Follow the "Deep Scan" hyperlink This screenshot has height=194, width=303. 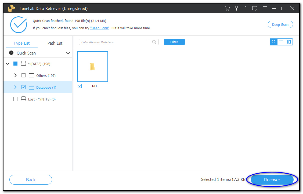click(x=100, y=28)
